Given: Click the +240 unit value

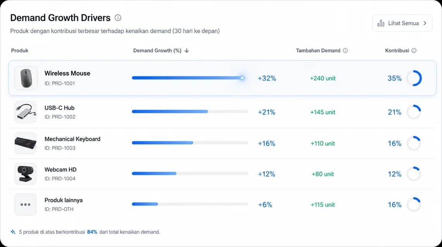Looking at the screenshot, I should pyautogui.click(x=323, y=78).
